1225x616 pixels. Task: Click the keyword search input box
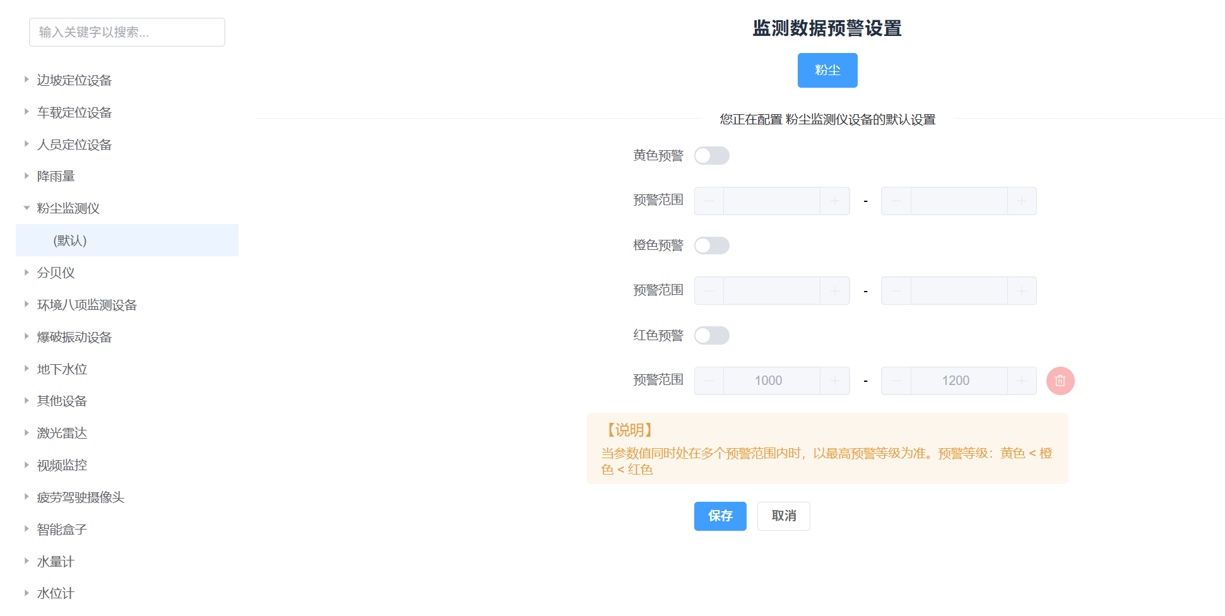pos(126,32)
